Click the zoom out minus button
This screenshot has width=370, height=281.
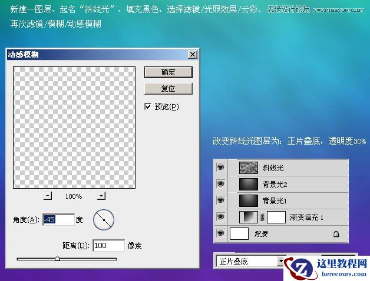pos(48,196)
